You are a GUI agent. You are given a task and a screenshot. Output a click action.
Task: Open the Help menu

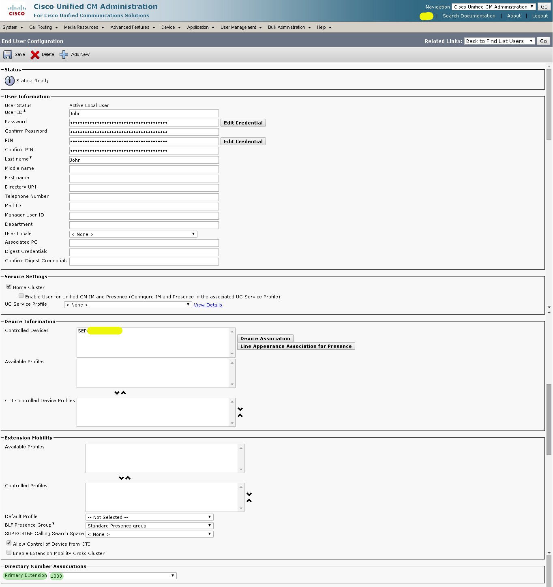point(324,27)
